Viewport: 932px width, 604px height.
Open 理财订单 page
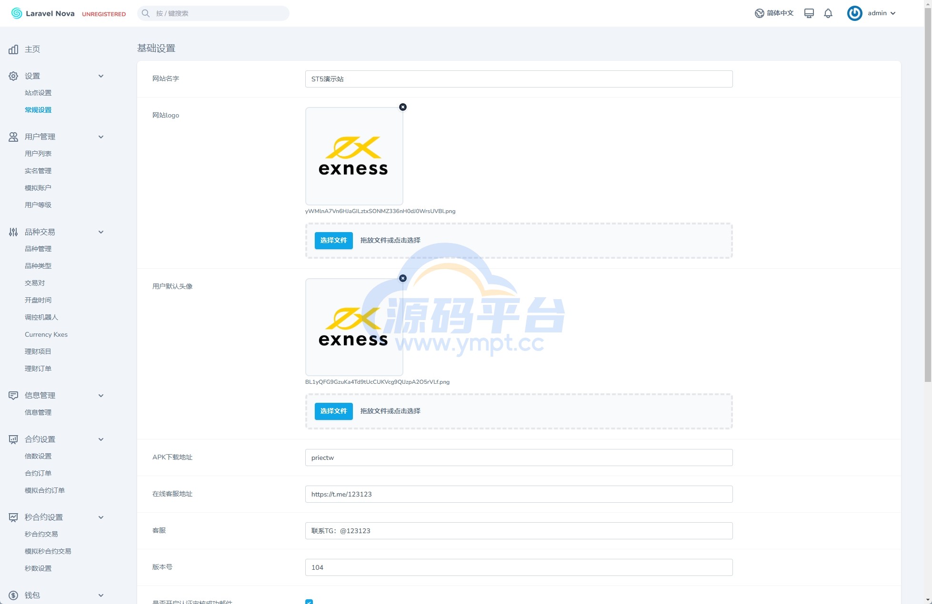38,369
